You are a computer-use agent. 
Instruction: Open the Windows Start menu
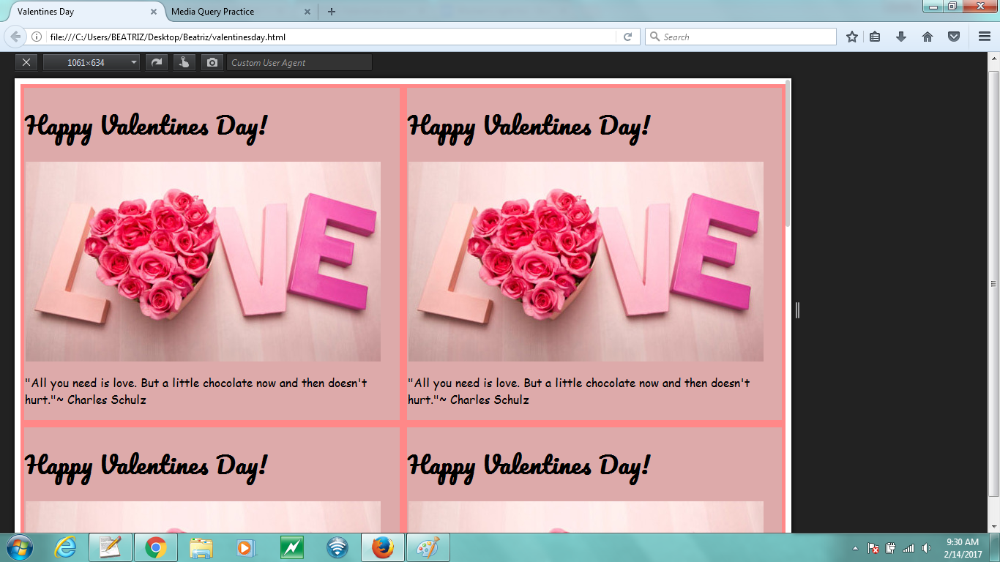coord(19,547)
